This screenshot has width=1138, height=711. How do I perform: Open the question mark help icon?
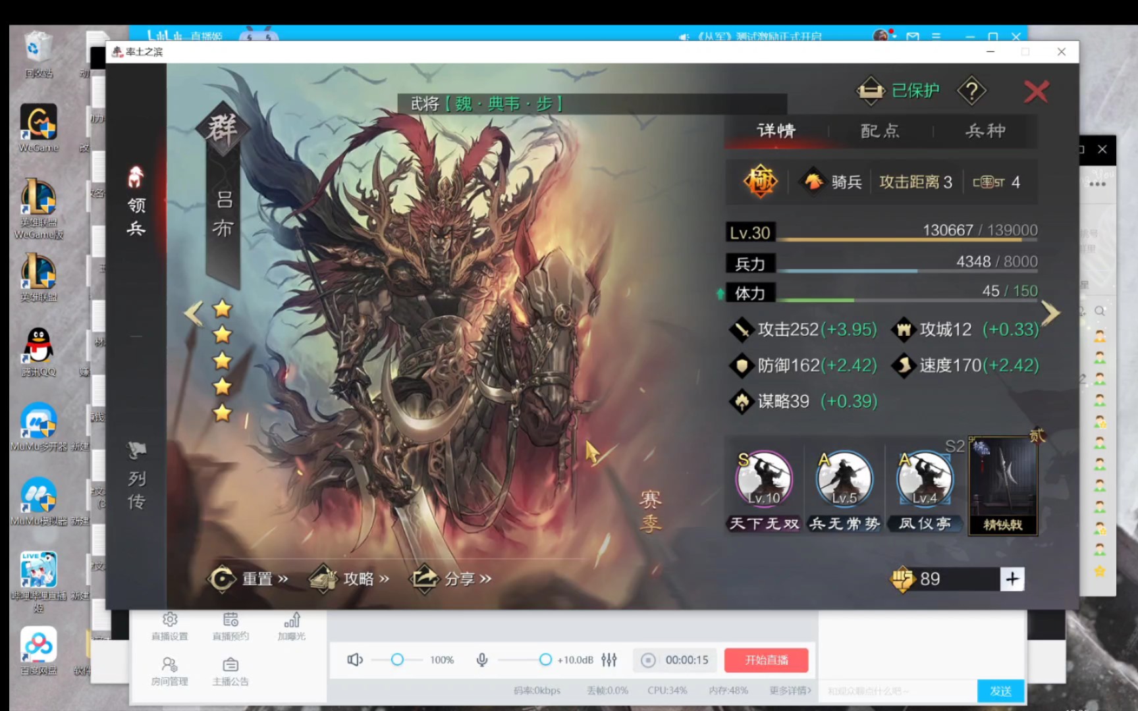971,91
